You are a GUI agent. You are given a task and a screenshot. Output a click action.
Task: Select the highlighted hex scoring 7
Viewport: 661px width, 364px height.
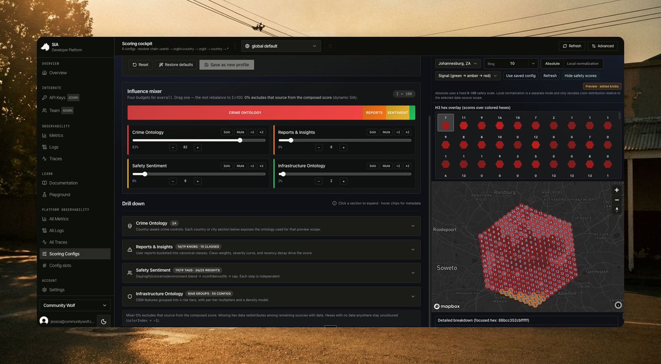(x=446, y=123)
